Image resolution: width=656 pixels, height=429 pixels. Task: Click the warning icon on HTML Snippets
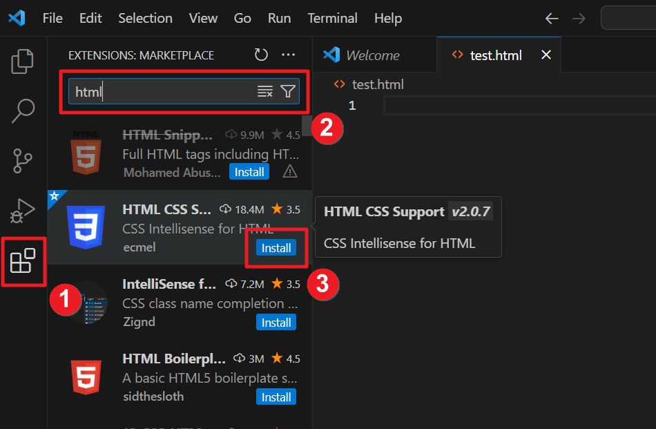290,171
